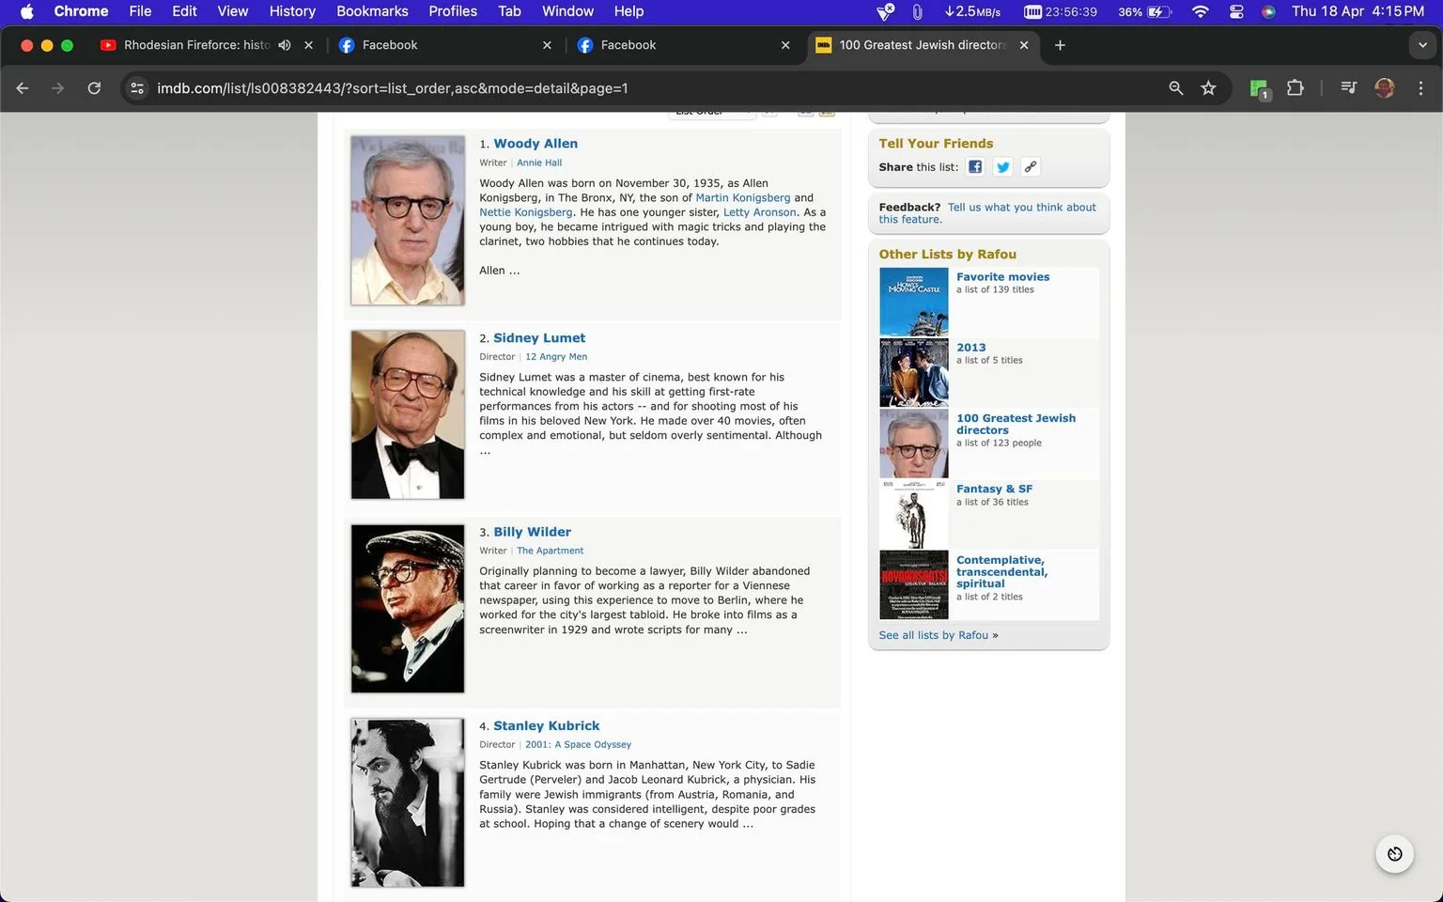Viewport: 1443px width, 902px height.
Task: Click the Letty Aronson link
Action: [759, 212]
